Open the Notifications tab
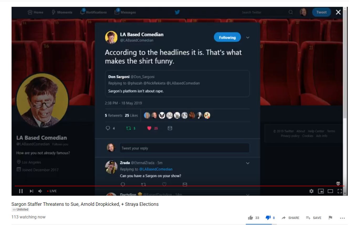Screen dimensions: 349x225 point(93,12)
